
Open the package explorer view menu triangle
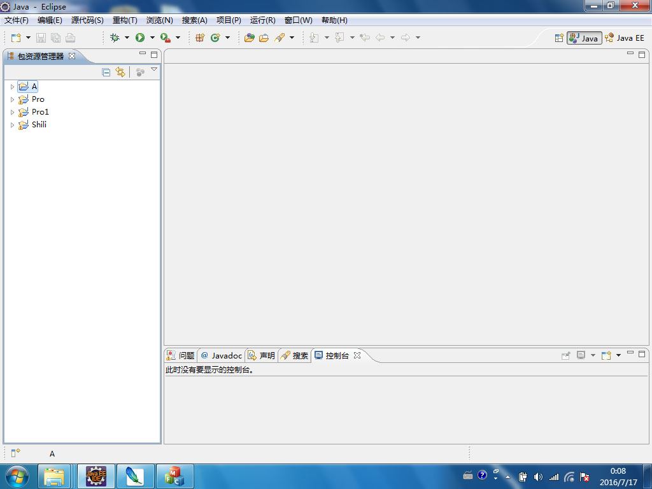point(154,70)
